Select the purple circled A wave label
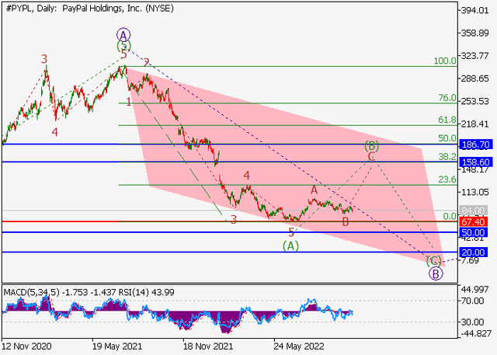Image resolution: width=497 pixels, height=355 pixels. (x=123, y=35)
